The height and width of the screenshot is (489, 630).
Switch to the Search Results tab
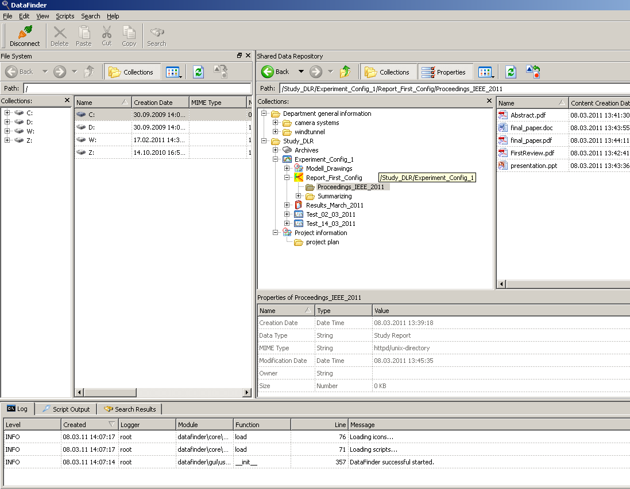tap(130, 409)
